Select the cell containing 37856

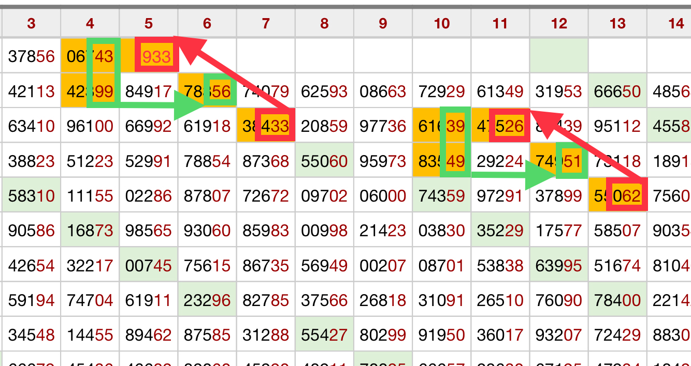(x=32, y=56)
